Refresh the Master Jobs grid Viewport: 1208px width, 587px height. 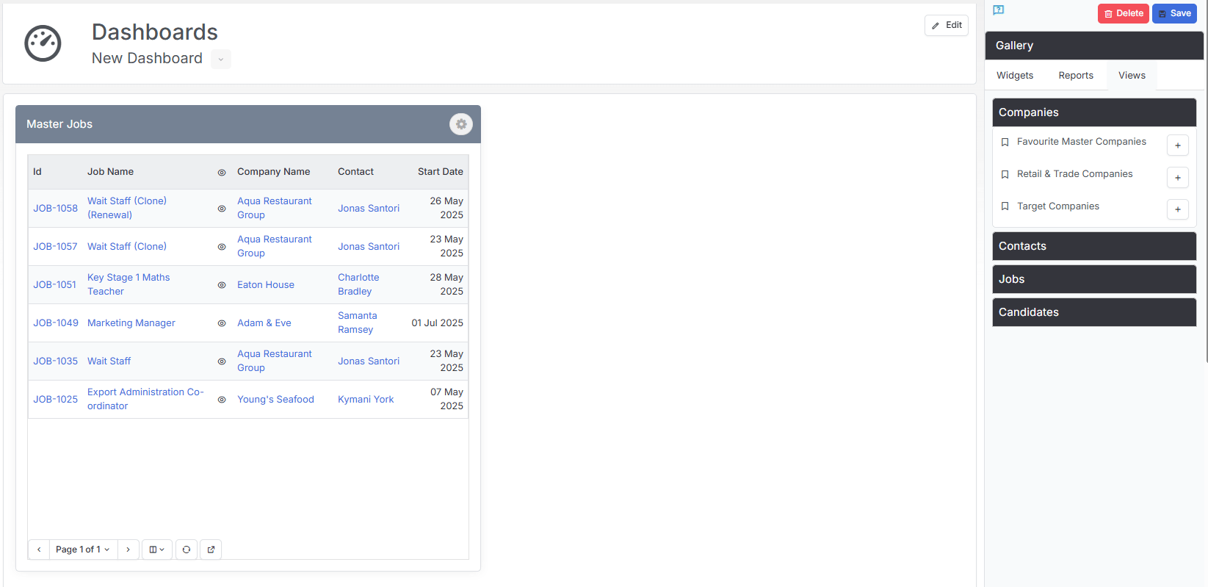(187, 550)
